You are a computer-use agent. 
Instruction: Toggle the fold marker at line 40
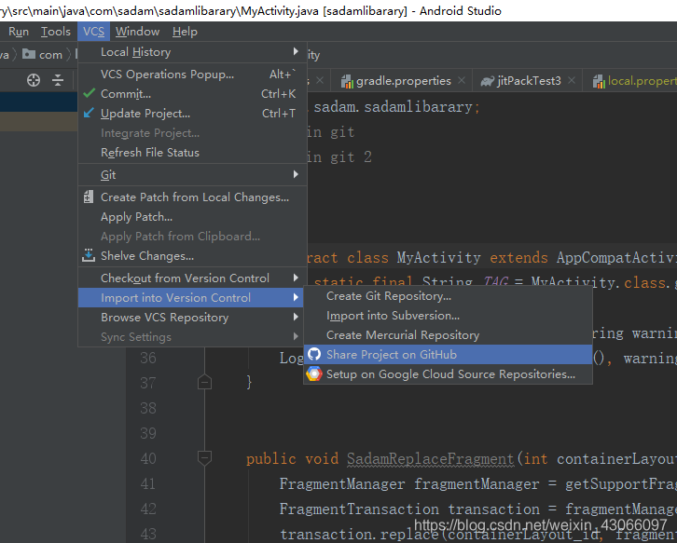click(x=204, y=458)
